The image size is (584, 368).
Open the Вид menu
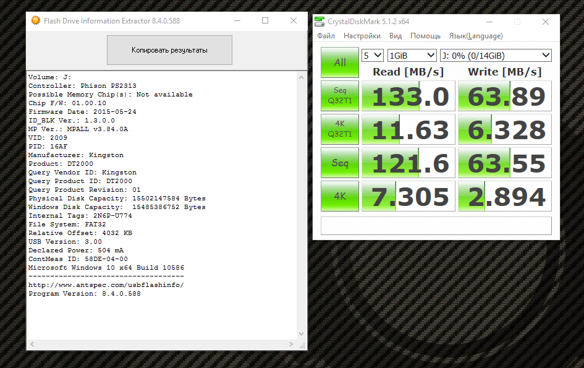pos(396,36)
